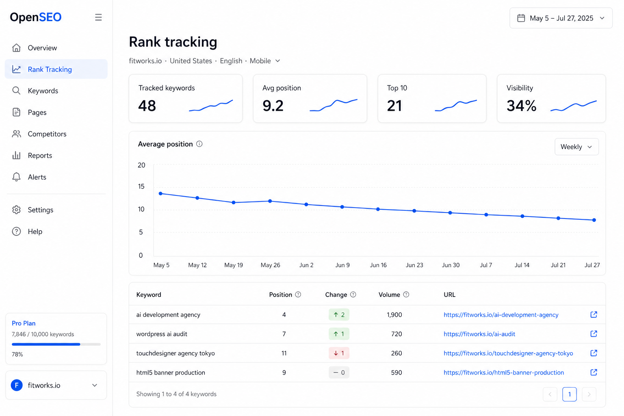624x416 pixels.
Task: Click the keyword usage progress bar
Action: click(x=56, y=344)
